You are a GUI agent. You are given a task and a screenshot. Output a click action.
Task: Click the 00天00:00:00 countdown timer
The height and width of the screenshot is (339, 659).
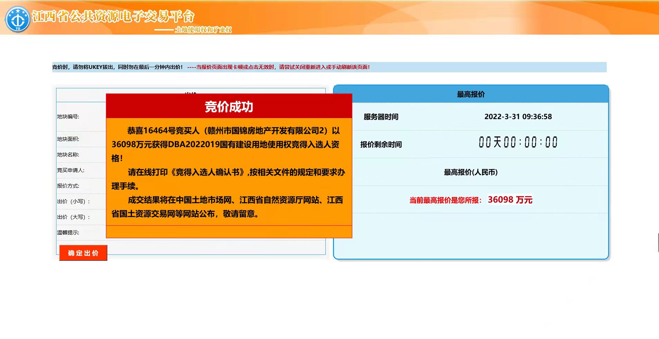(x=518, y=142)
